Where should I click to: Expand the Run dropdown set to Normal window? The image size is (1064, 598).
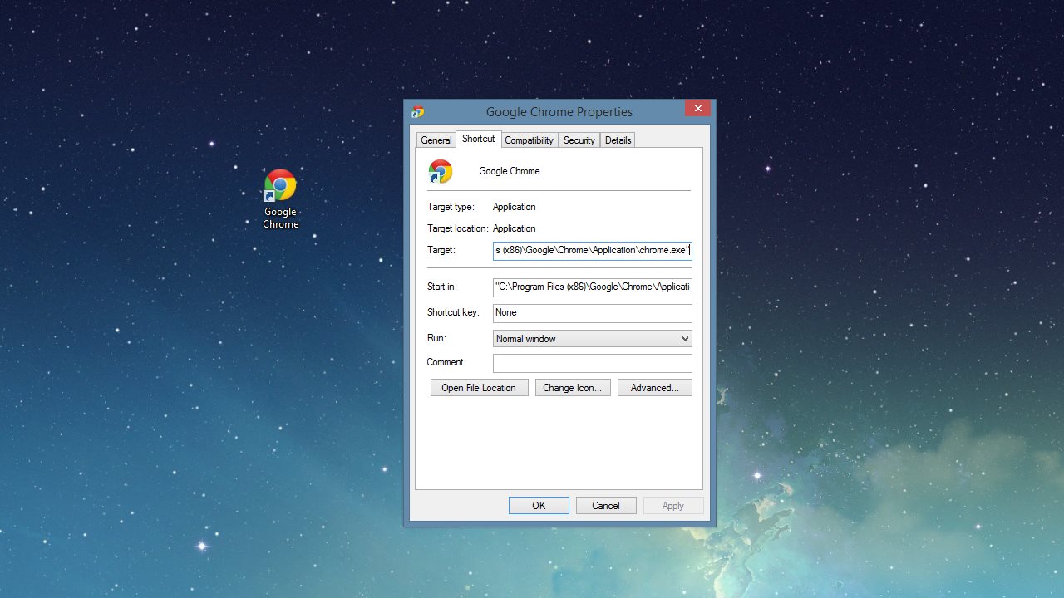click(592, 338)
